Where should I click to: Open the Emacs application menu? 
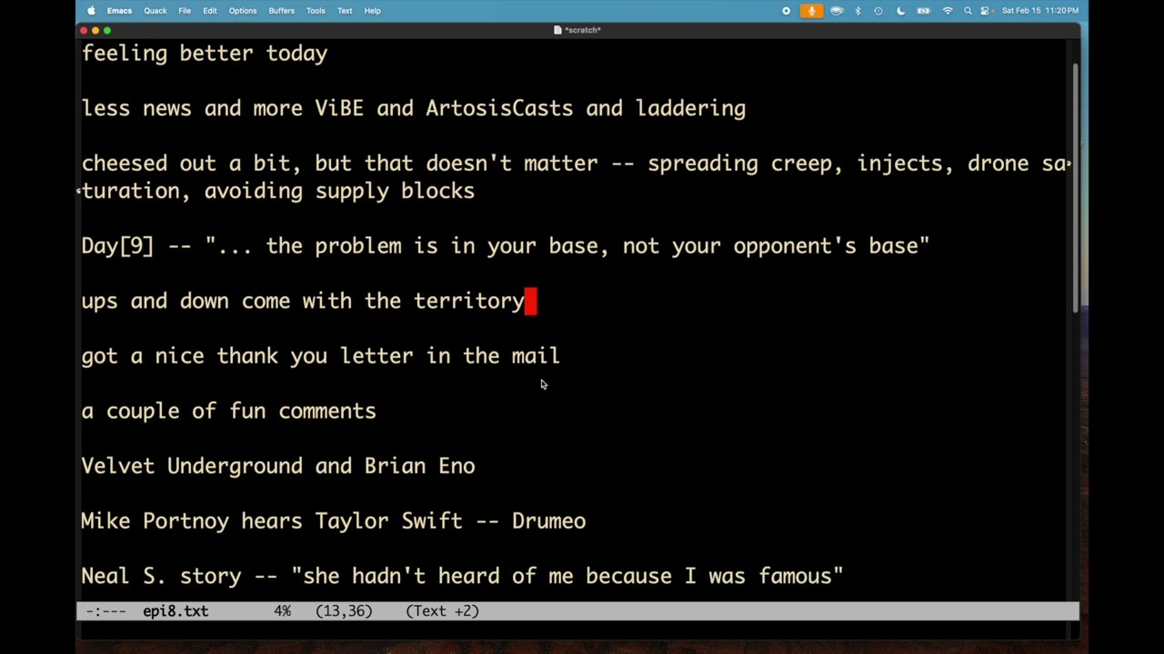[119, 11]
